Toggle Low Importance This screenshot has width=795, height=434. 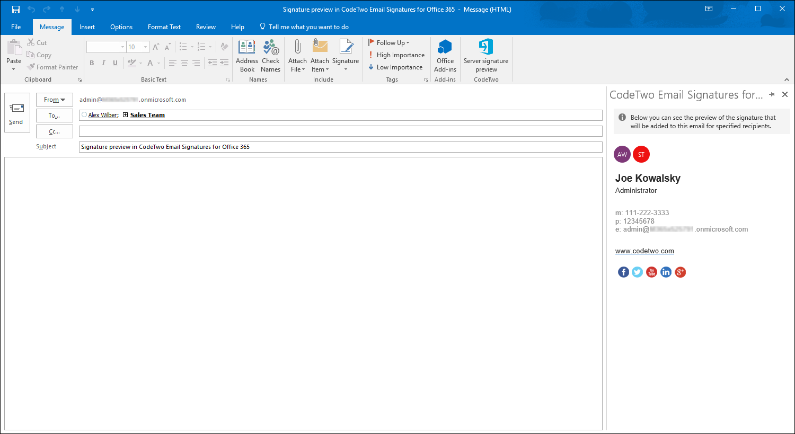pyautogui.click(x=395, y=67)
